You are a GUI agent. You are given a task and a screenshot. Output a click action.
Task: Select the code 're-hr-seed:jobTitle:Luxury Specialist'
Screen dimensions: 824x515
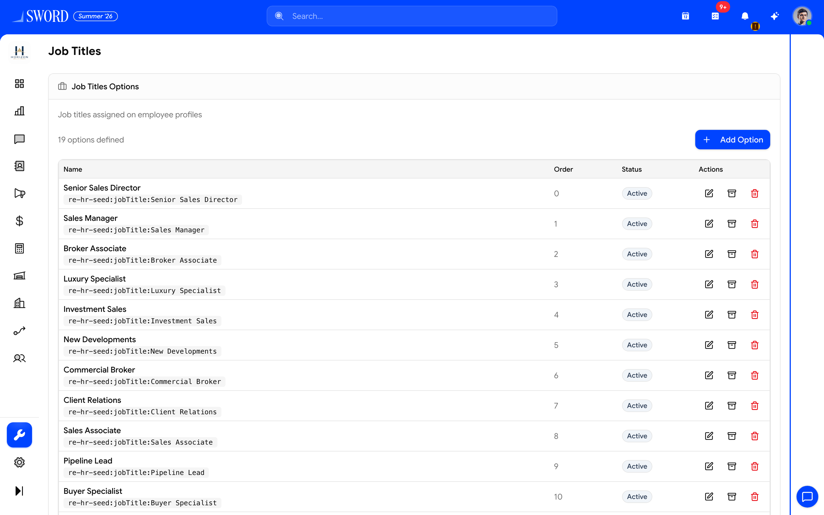144,290
